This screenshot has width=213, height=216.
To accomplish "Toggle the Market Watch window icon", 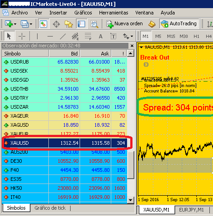I will pyautogui.click(x=43, y=24).
